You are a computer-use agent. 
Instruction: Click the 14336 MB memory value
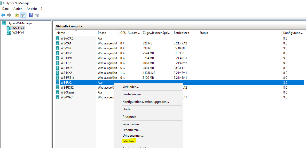click(149, 73)
